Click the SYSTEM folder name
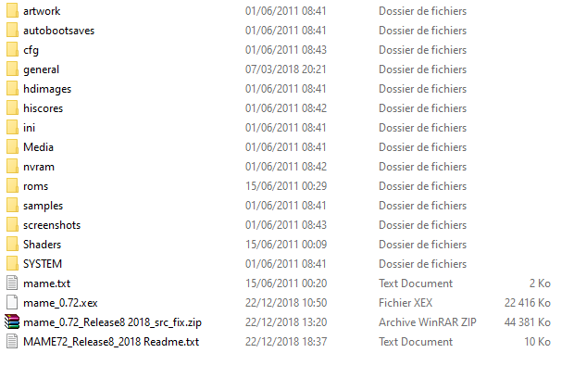The image size is (574, 378). coord(43,264)
